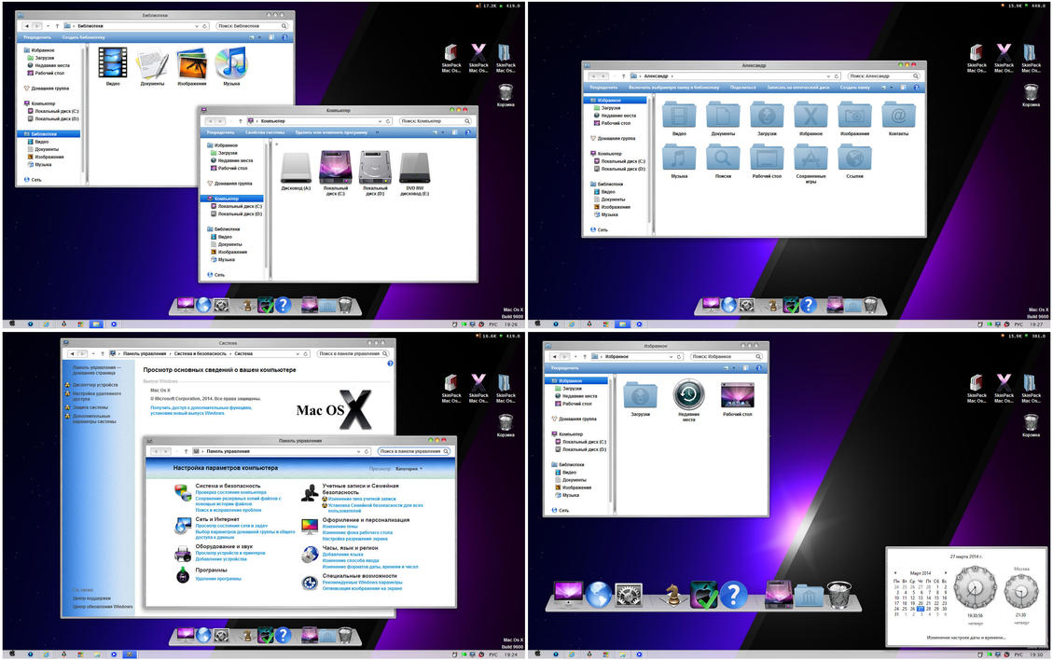
Task: Click Свойства системы in Компьютер toolbar
Action: click(265, 132)
